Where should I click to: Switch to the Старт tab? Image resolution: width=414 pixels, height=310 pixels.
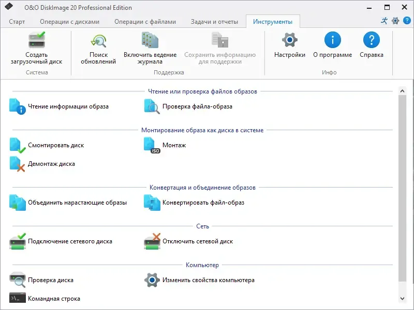pyautogui.click(x=17, y=22)
